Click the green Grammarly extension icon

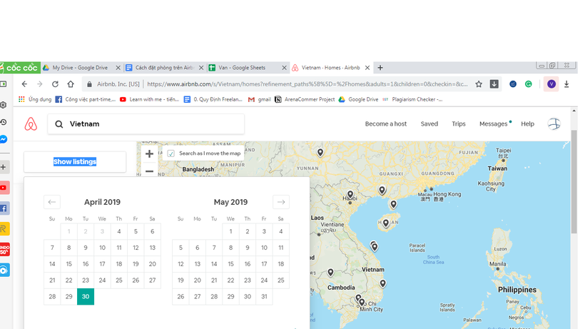pos(529,84)
